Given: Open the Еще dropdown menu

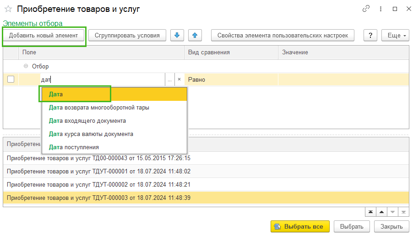Looking at the screenshot, I should point(395,35).
